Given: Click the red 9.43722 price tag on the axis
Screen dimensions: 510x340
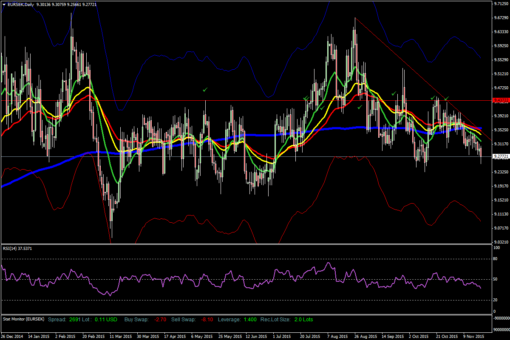Looking at the screenshot, I should coord(501,100).
